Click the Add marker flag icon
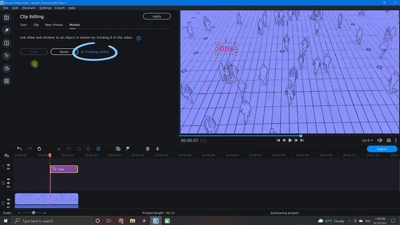This screenshot has width=400, height=225. point(127,149)
